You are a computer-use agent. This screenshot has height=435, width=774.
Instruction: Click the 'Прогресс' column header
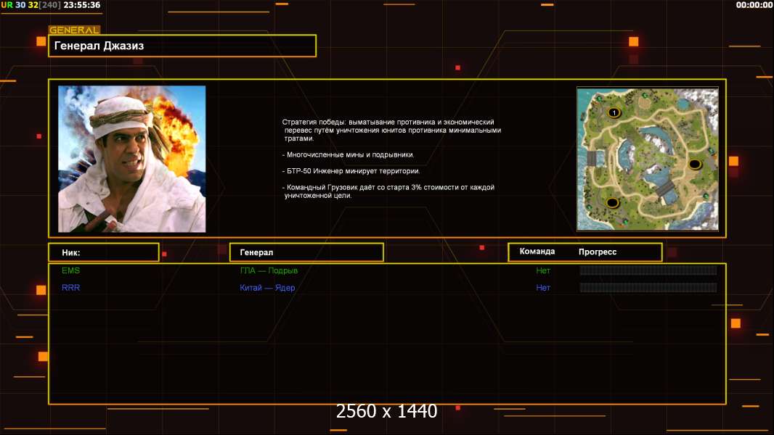point(598,252)
